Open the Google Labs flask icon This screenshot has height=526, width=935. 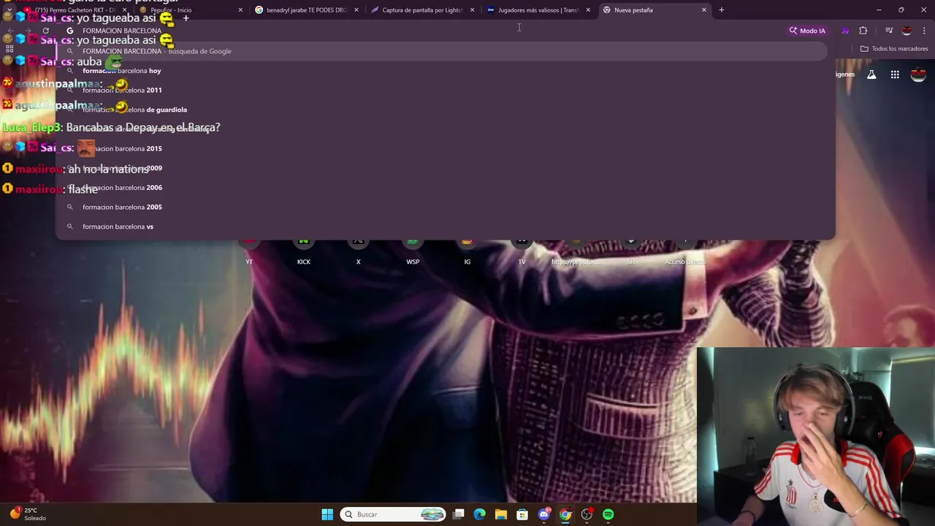[871, 75]
